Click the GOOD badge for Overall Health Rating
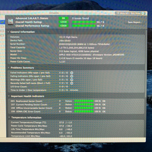 (64, 22)
